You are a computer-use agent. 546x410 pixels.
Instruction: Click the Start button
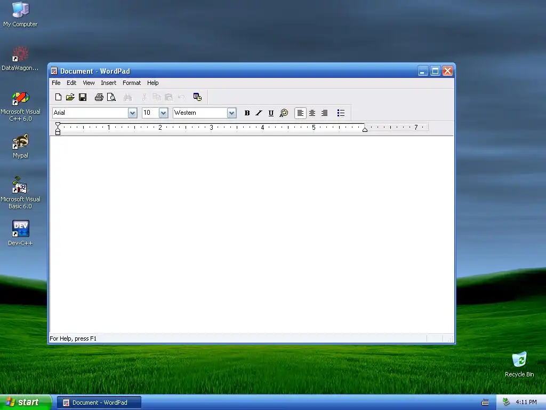tap(26, 403)
